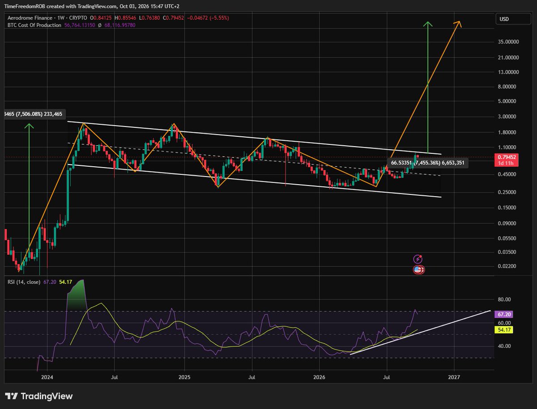Select the 66.53351 (7,455.36%) measurement label

pyautogui.click(x=428, y=163)
